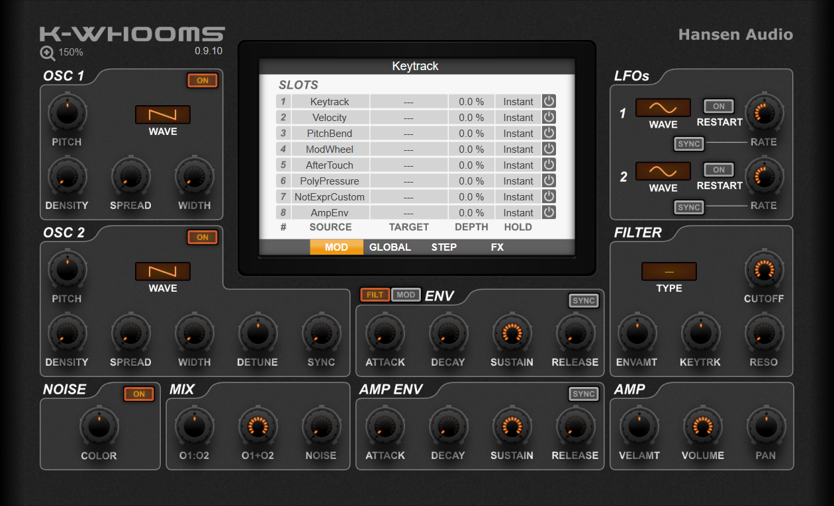Toggle power icon for PitchBend slot
This screenshot has height=506, width=834.
(549, 133)
